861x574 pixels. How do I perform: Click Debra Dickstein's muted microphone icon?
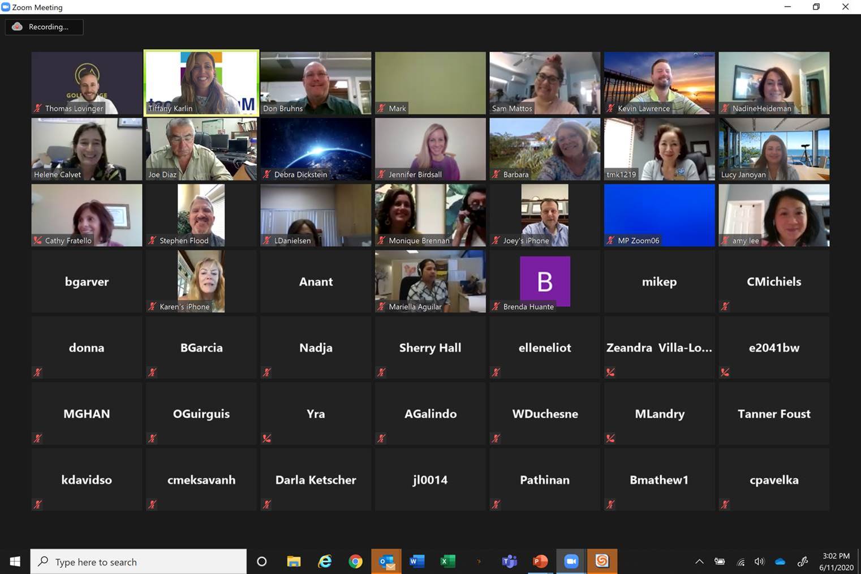[x=267, y=174]
